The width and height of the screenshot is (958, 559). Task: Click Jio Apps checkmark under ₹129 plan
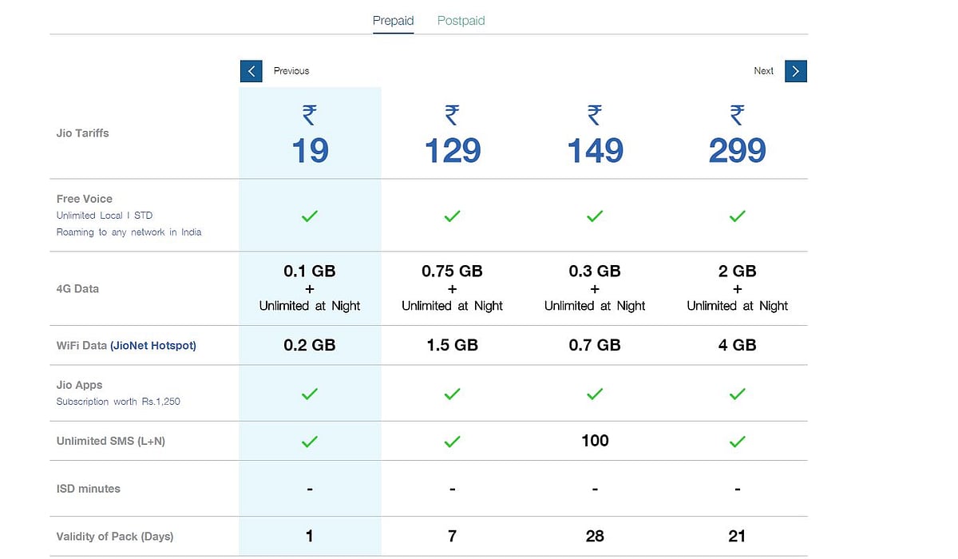452,394
